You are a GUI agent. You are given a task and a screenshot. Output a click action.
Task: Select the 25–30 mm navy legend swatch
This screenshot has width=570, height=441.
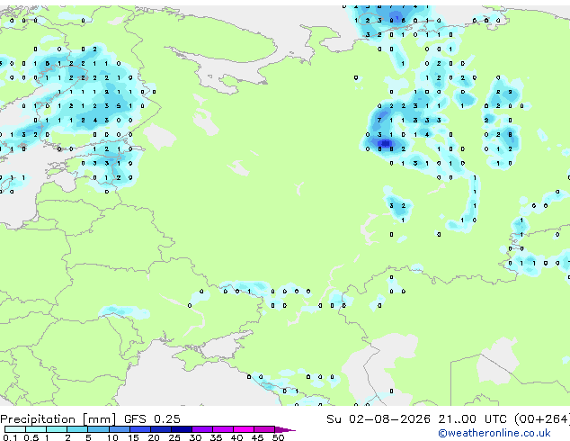tap(182, 429)
